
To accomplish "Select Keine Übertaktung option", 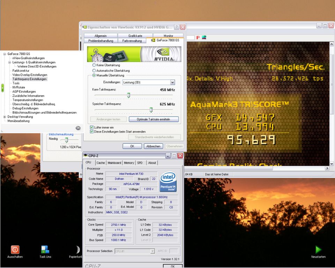I will (94, 65).
